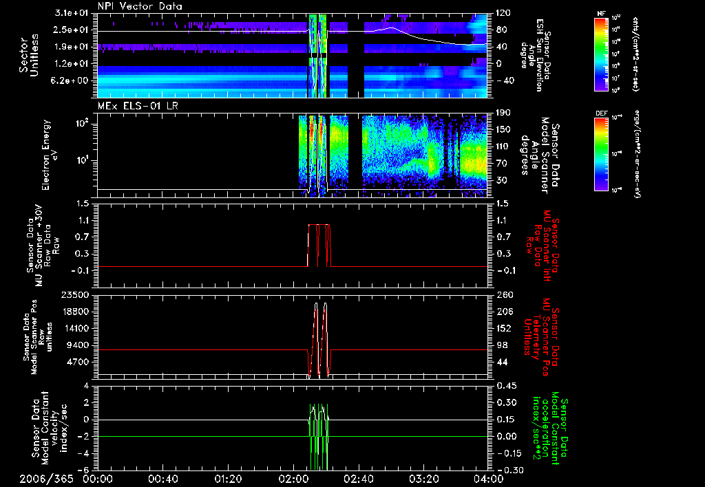Select the "ESH Sun Elevation Angle" axis title
The width and height of the screenshot is (705, 487).
(x=536, y=55)
